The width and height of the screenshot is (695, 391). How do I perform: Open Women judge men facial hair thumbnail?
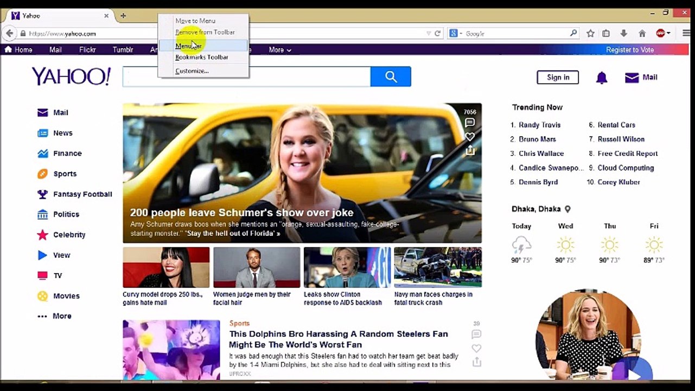(x=257, y=267)
